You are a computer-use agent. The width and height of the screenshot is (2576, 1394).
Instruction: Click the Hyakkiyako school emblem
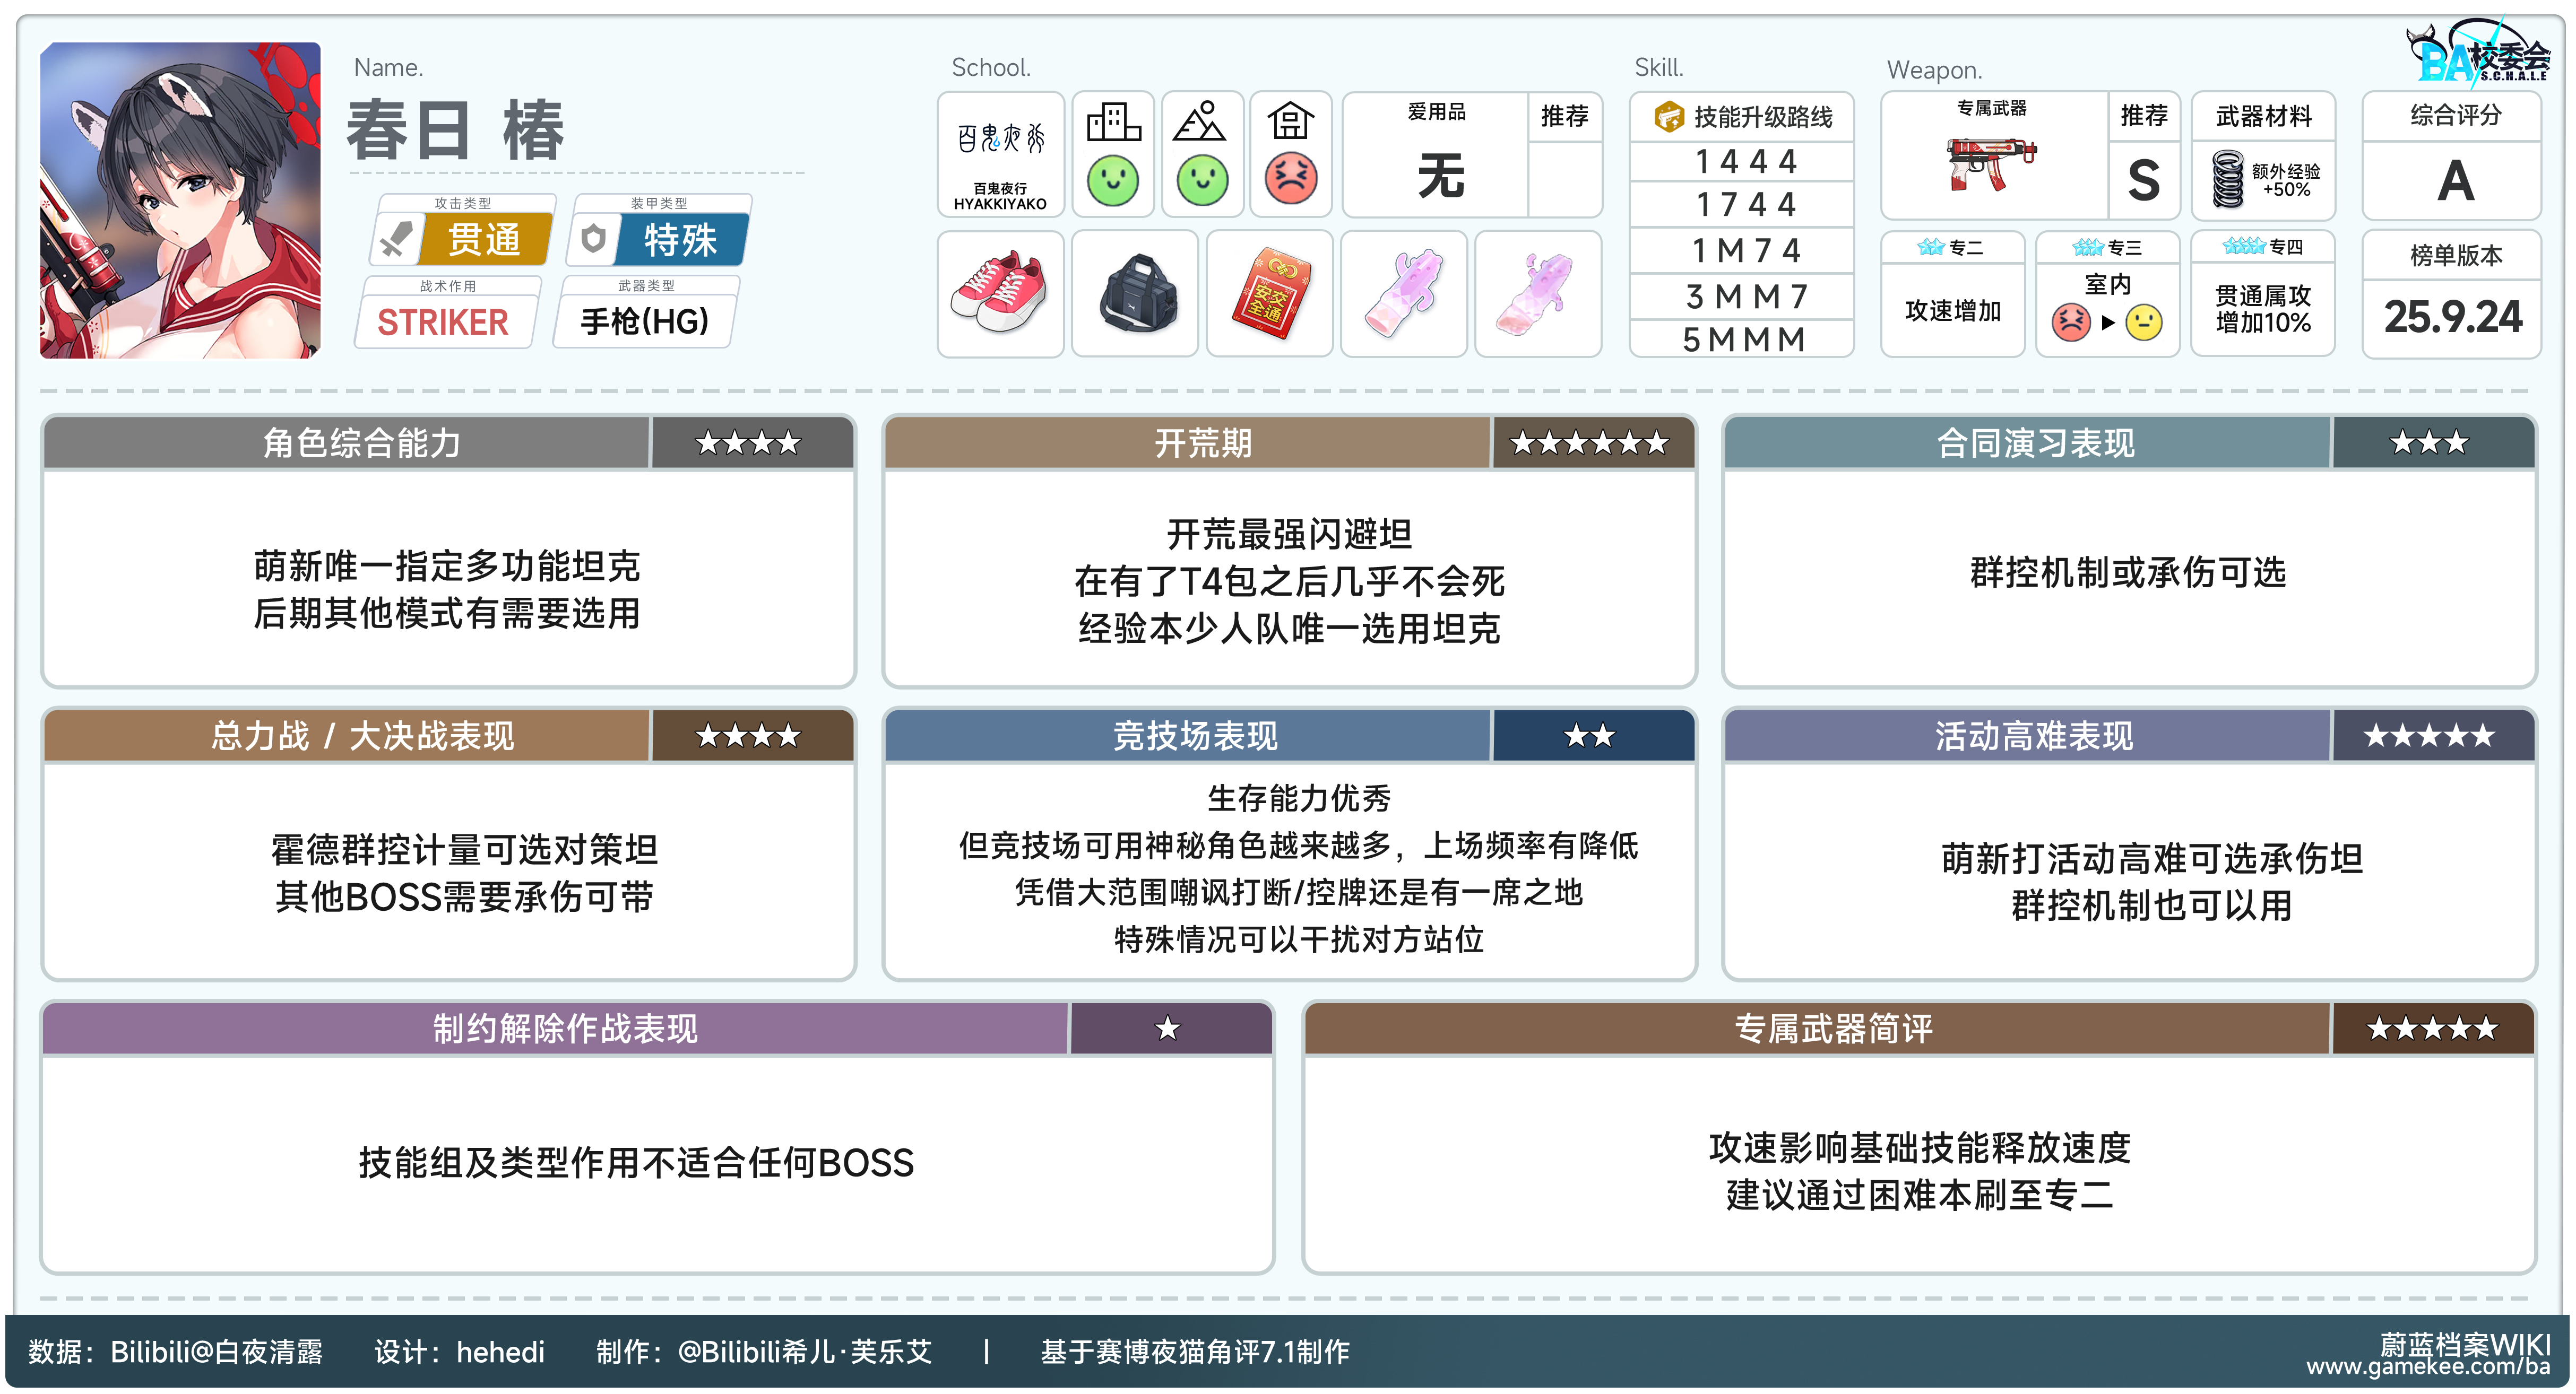(x=1000, y=140)
